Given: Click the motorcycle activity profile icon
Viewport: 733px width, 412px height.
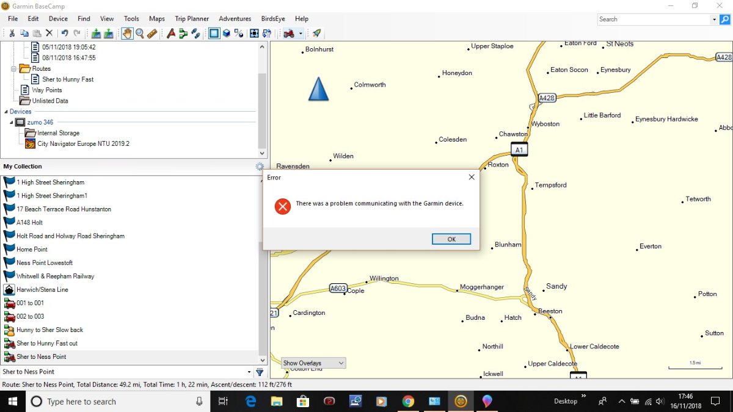Looking at the screenshot, I should click(x=289, y=34).
